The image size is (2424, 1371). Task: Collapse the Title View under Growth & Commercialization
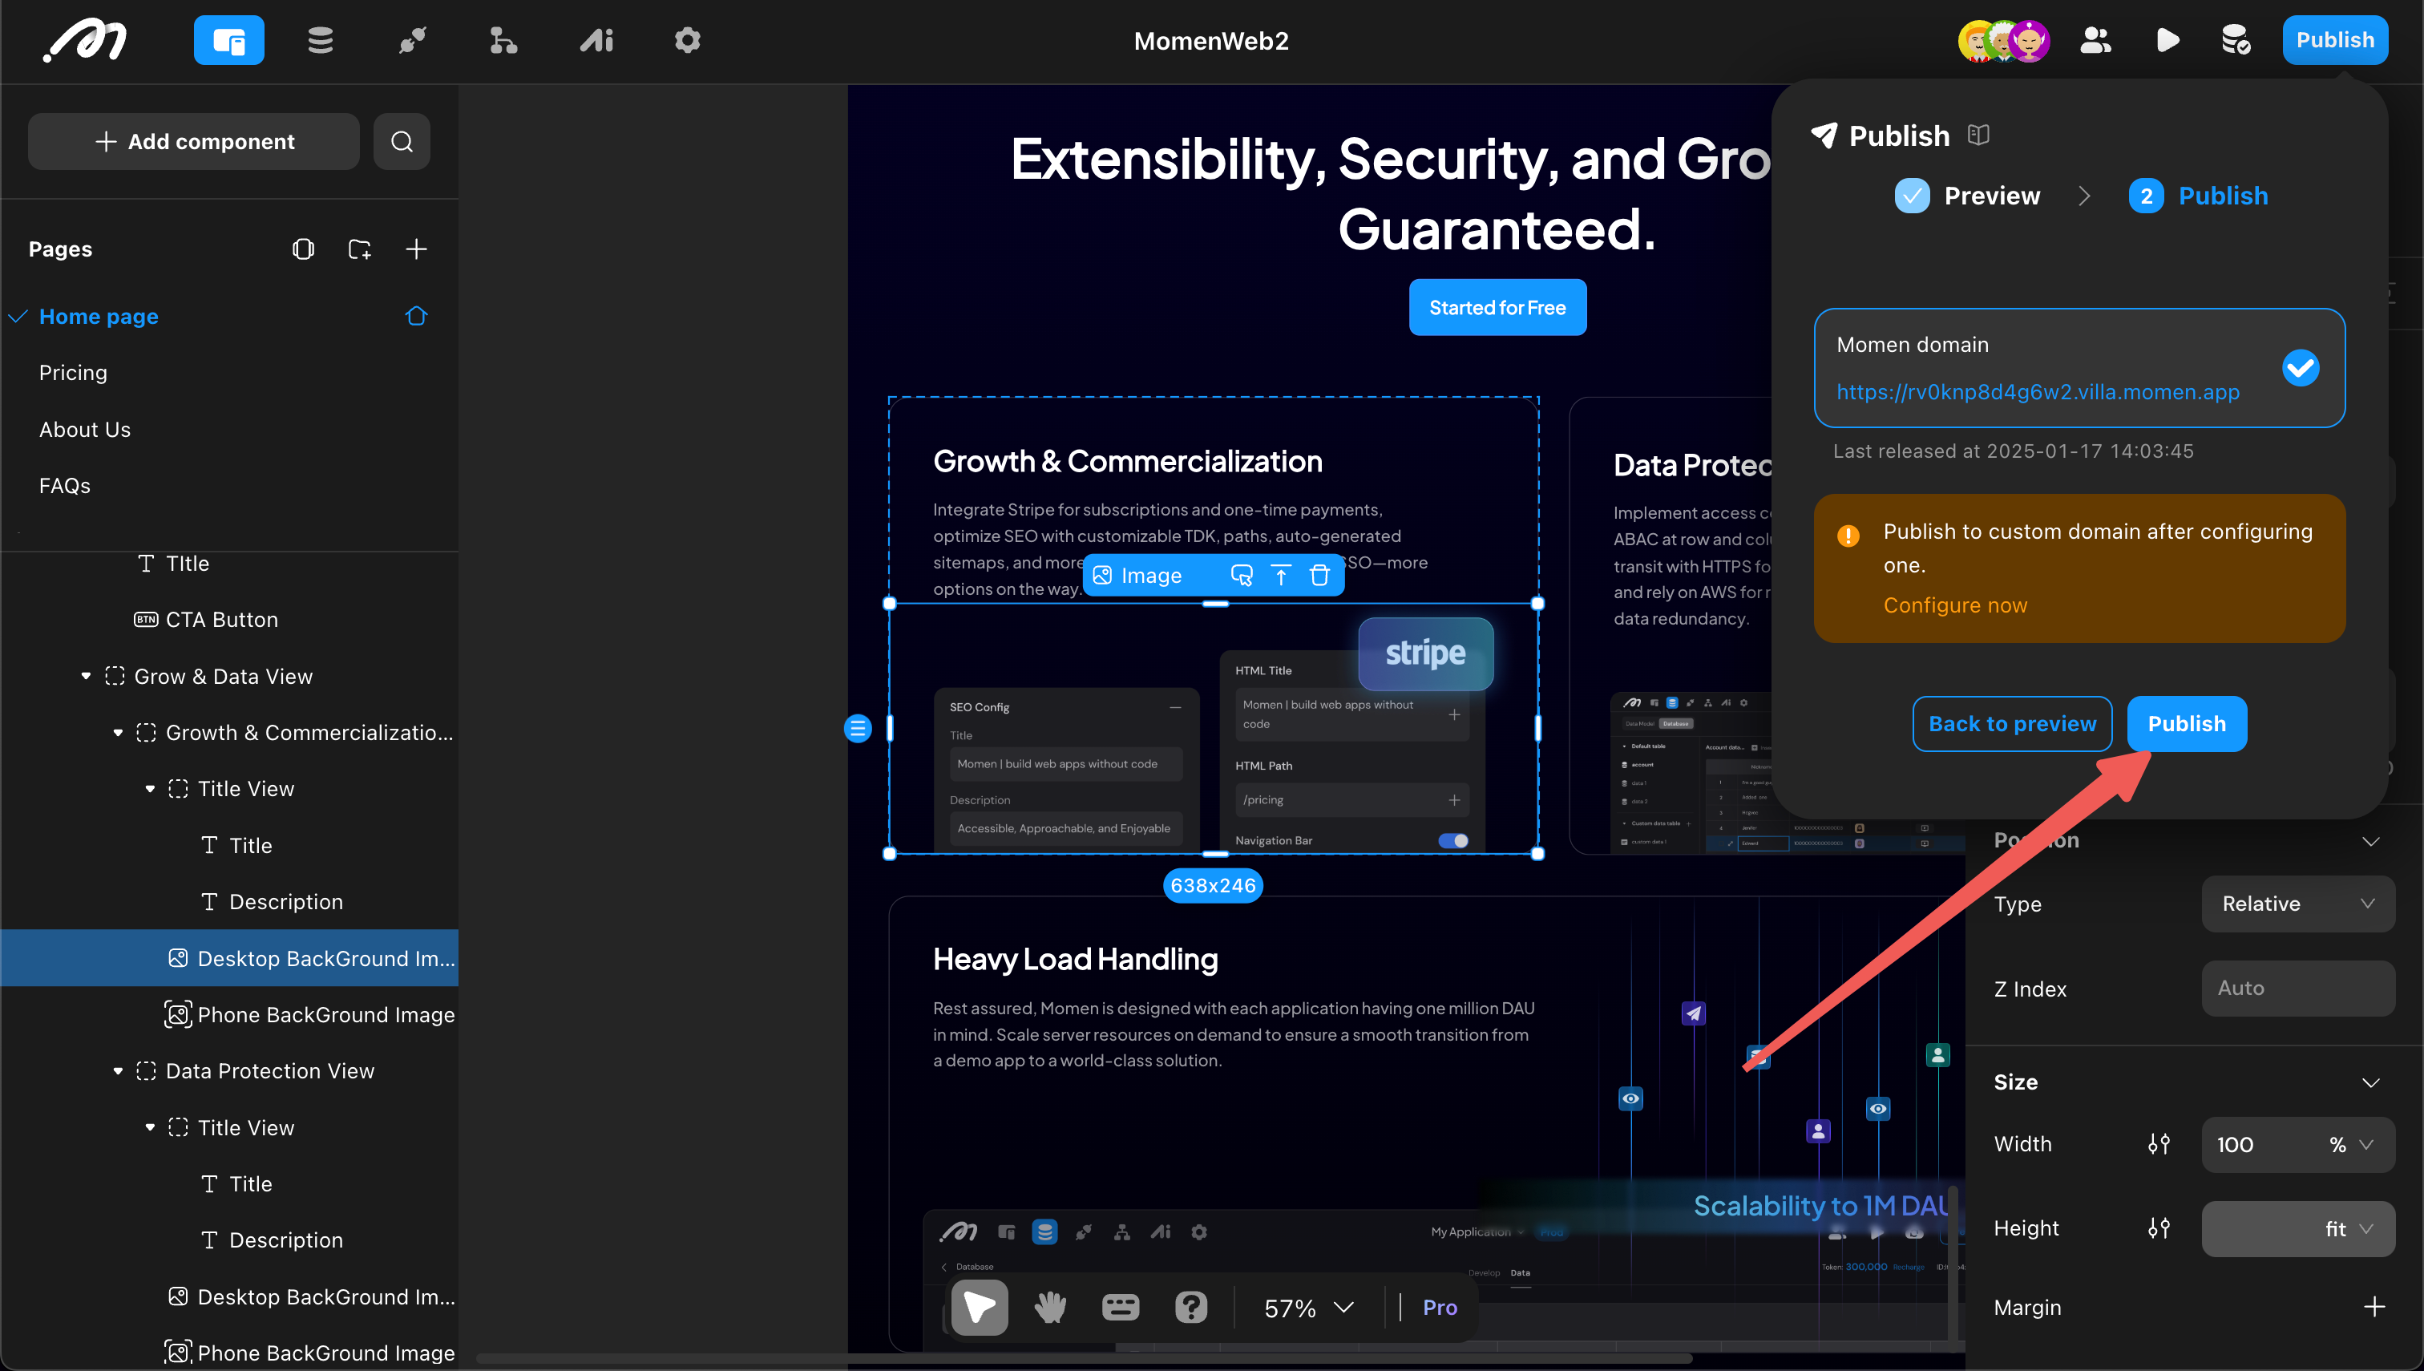150,789
